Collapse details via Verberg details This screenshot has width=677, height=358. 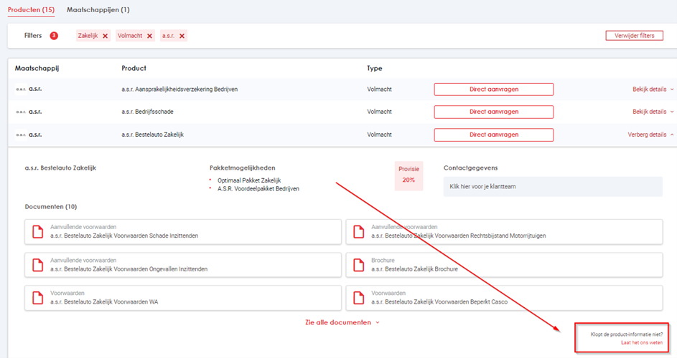click(650, 135)
